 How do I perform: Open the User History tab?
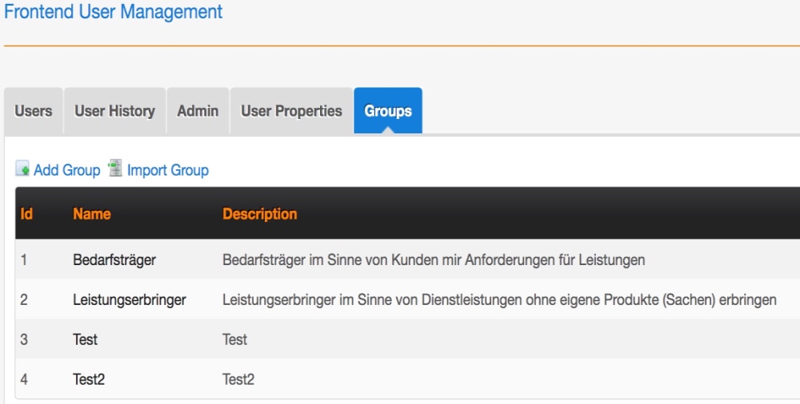(114, 111)
